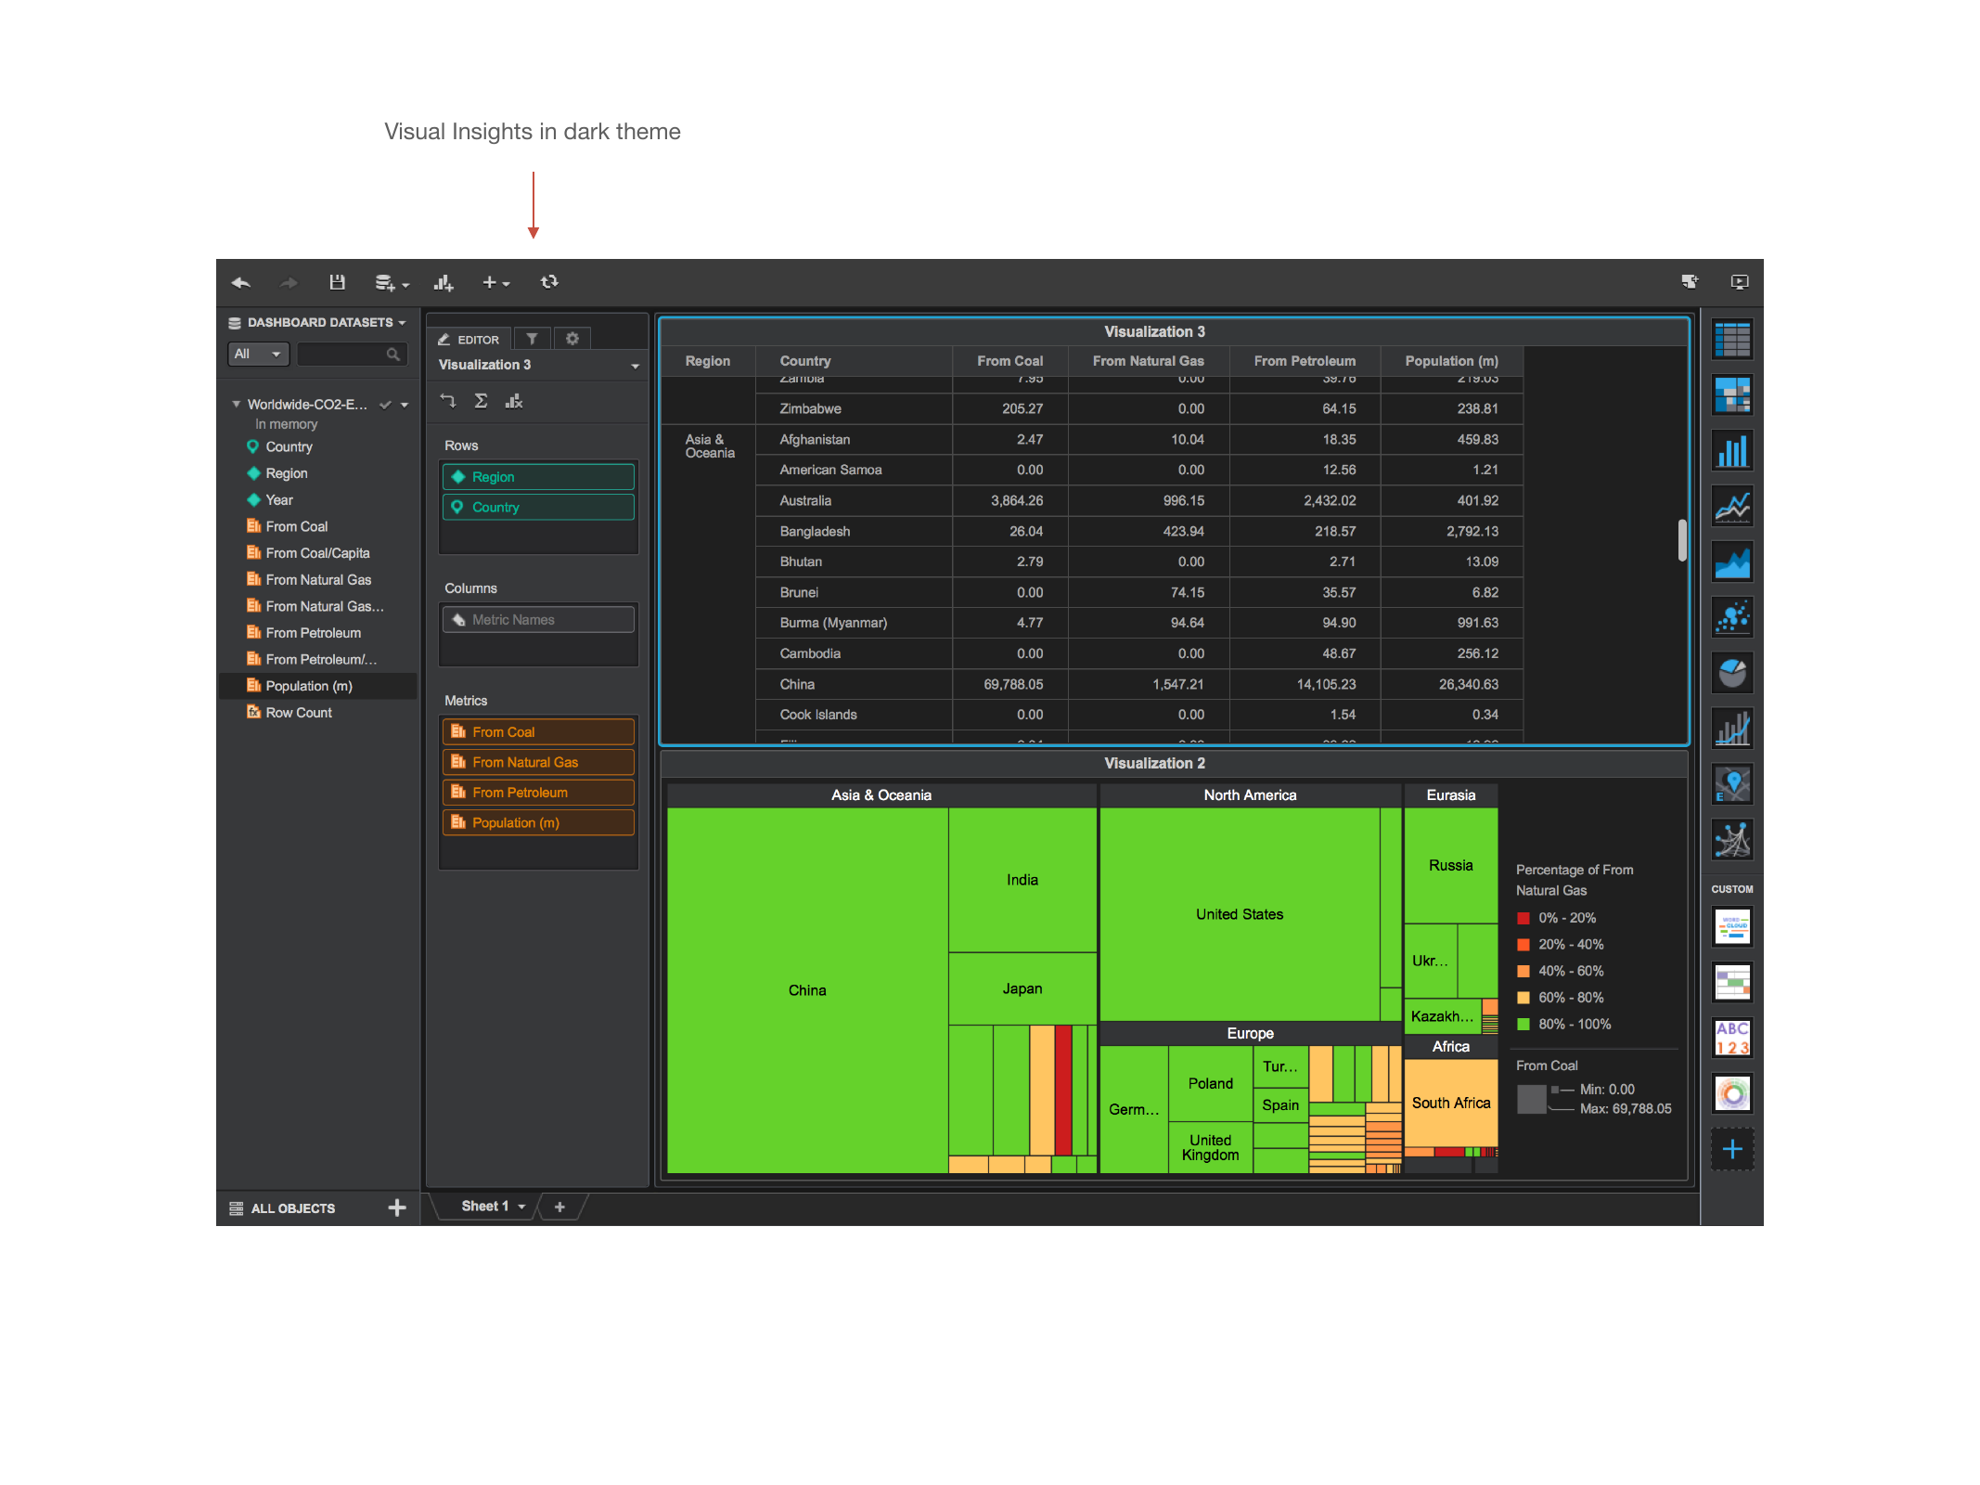Choose the circular ring custom visualization
The width and height of the screenshot is (1980, 1485).
point(1732,1093)
